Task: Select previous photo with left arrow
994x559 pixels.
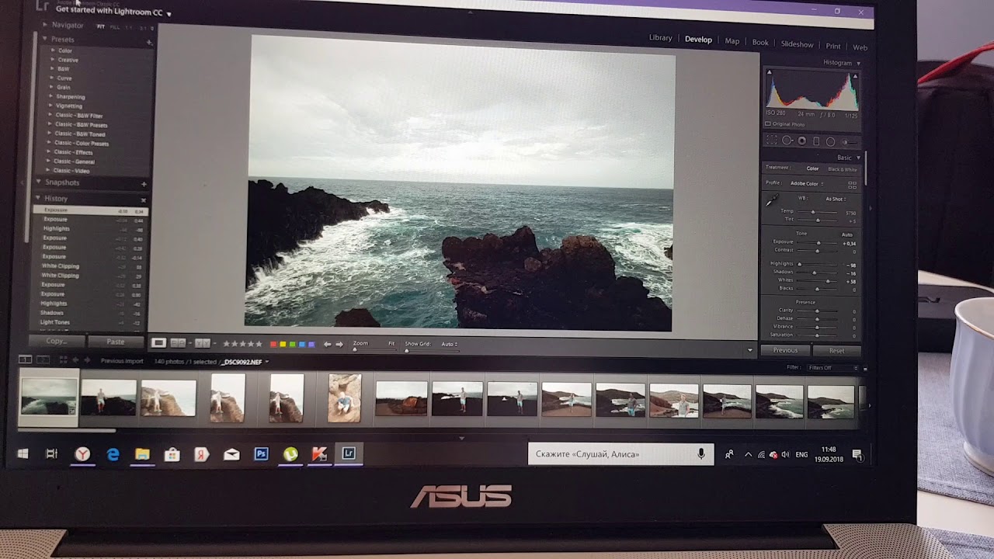Action: 327,343
